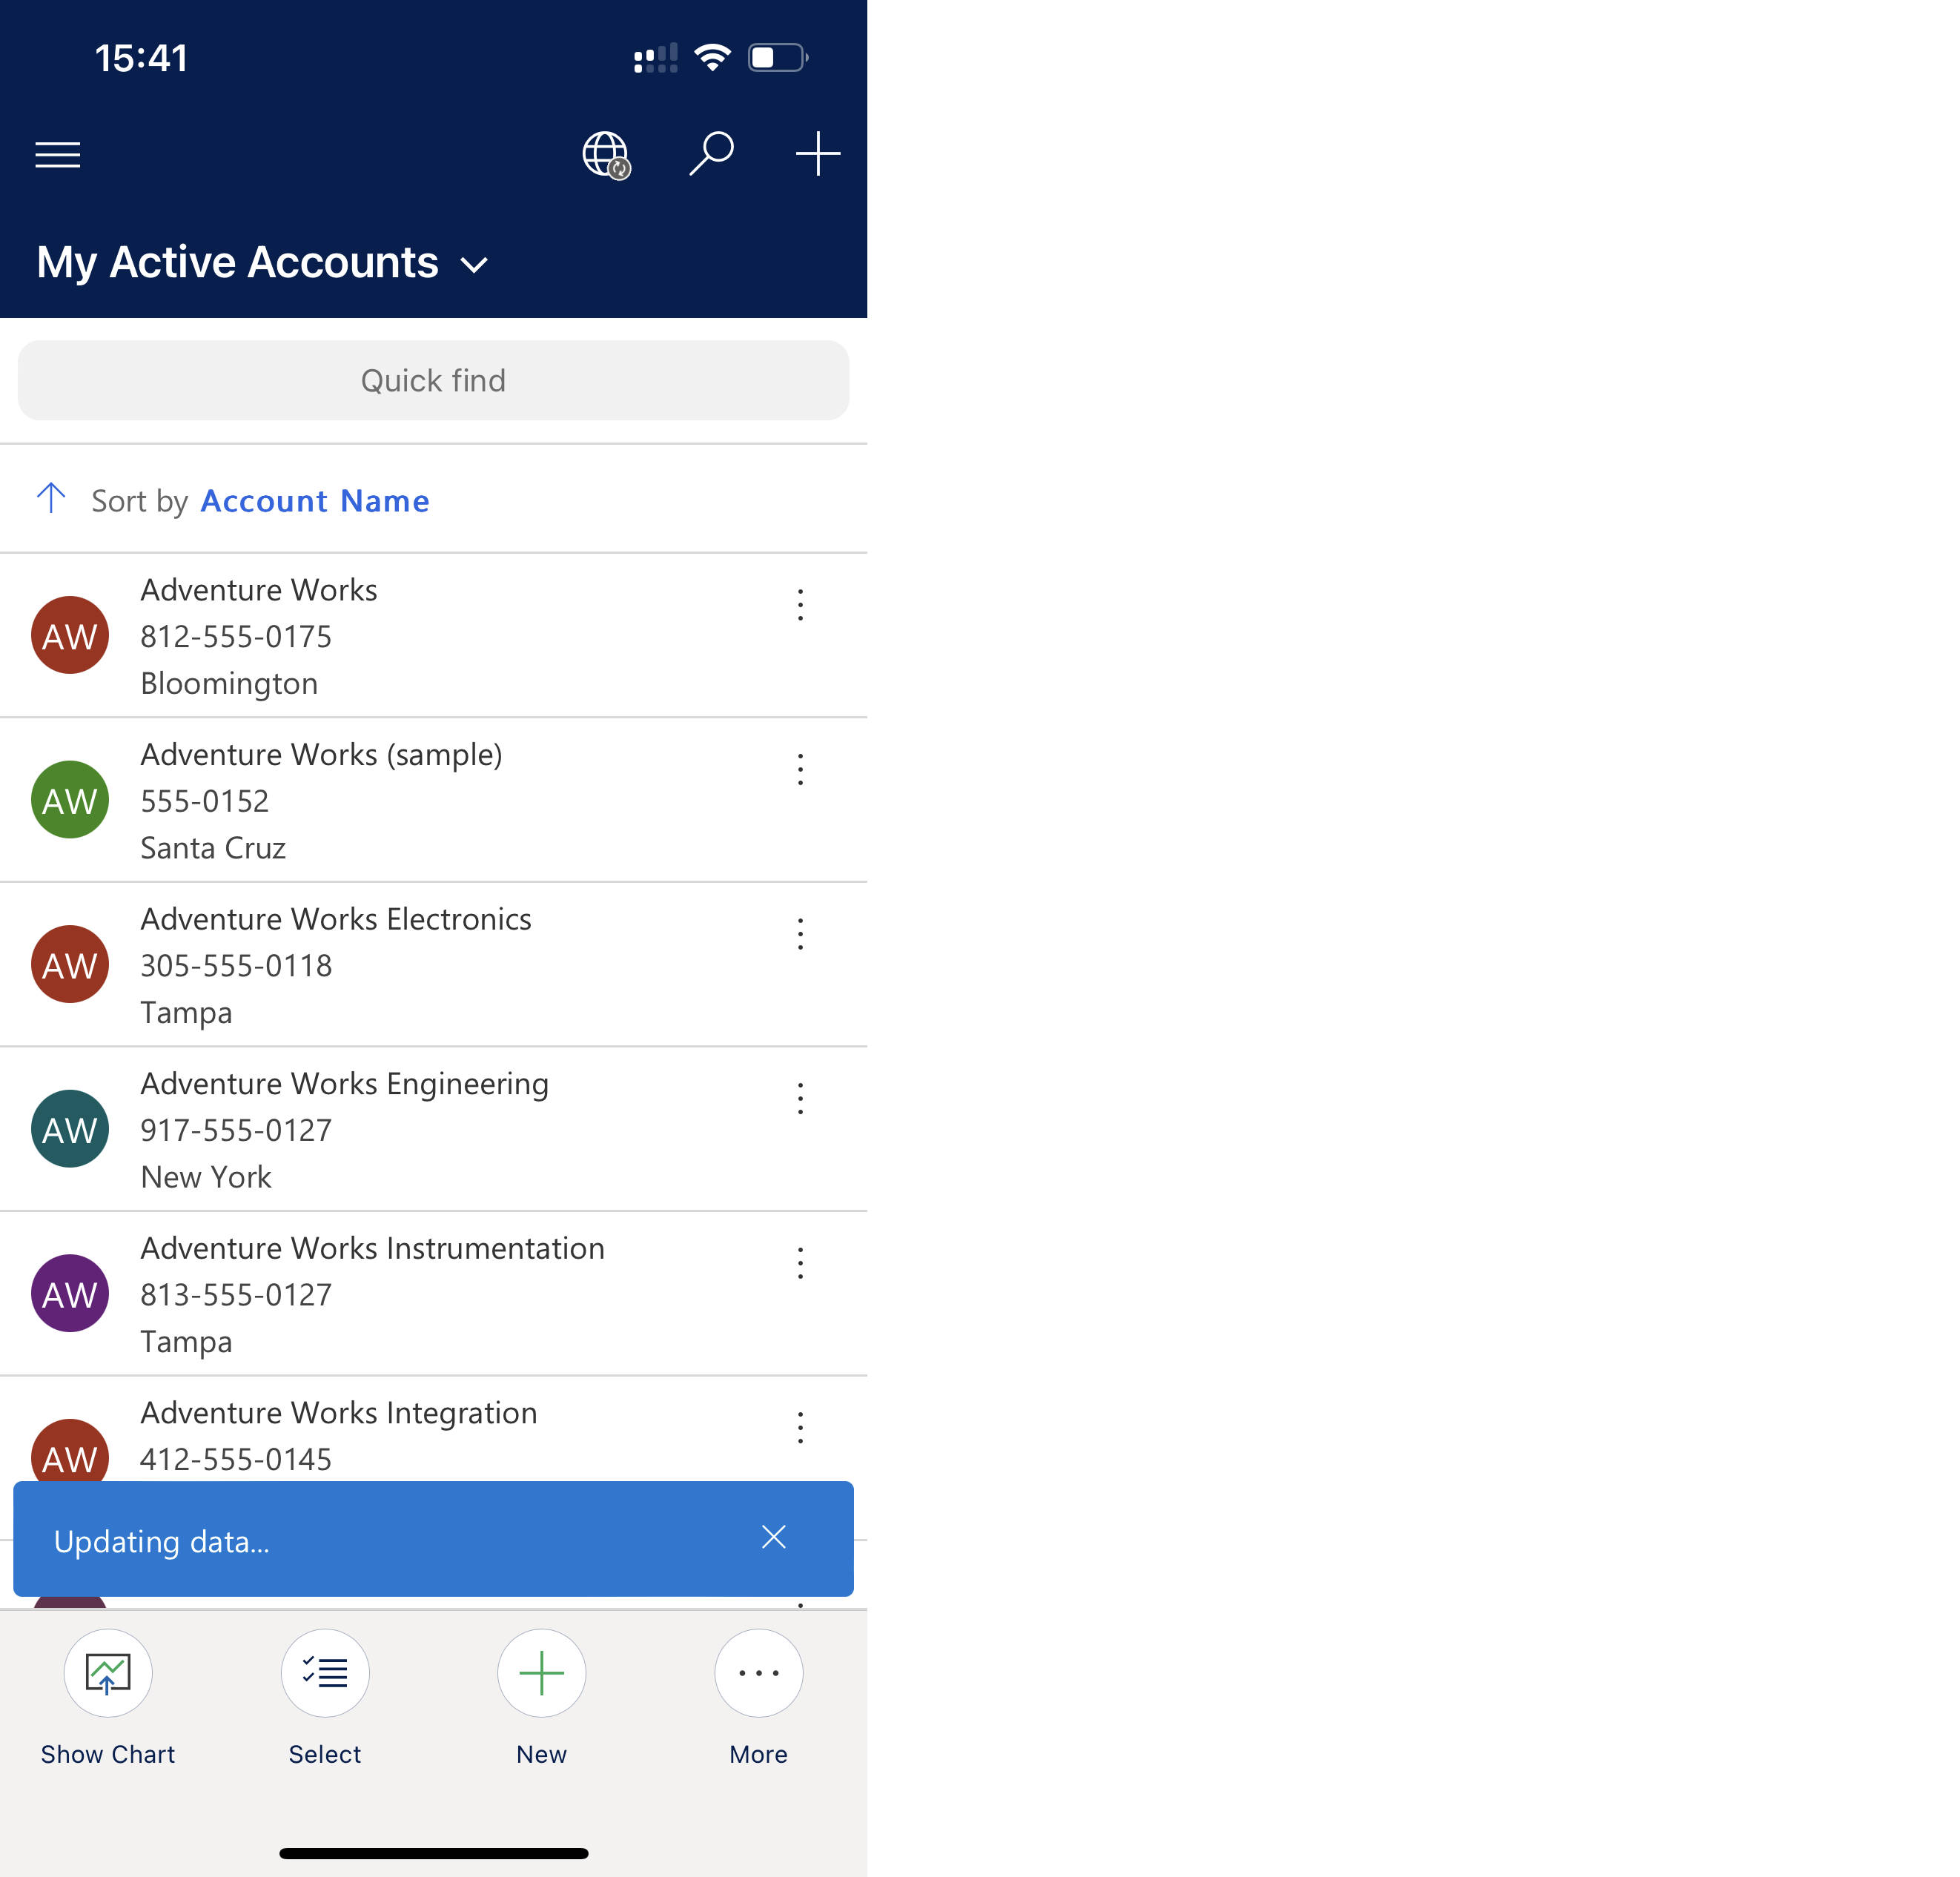Viewport: 1960px width, 1877px height.
Task: Tap the search magnifier icon
Action: point(712,154)
